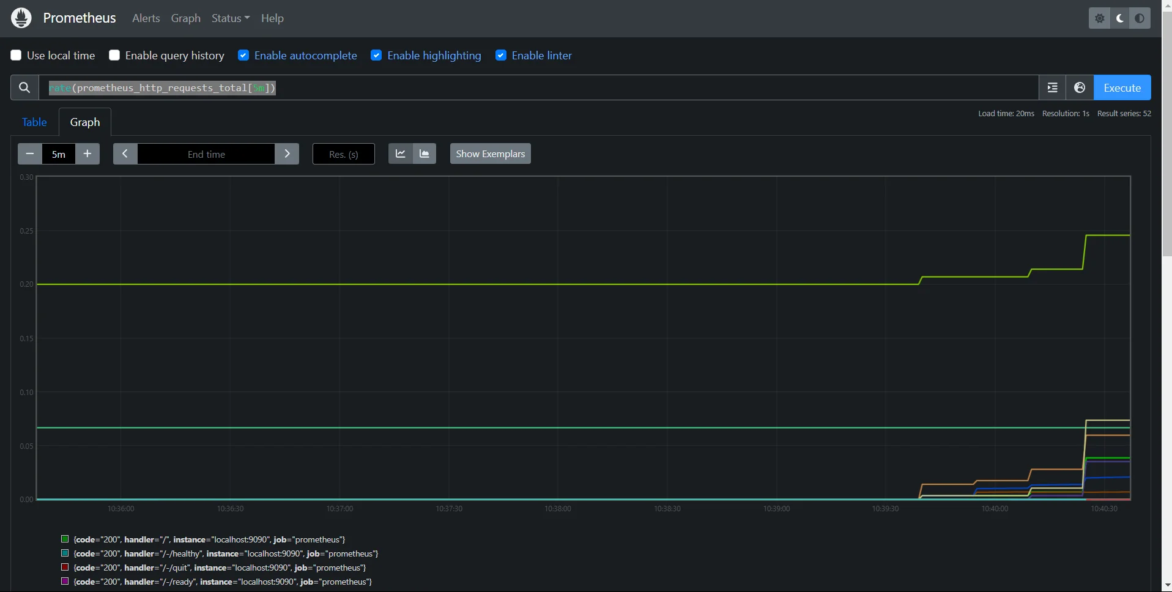This screenshot has width=1172, height=592.
Task: Enable the query history checkbox
Action: [x=114, y=55]
